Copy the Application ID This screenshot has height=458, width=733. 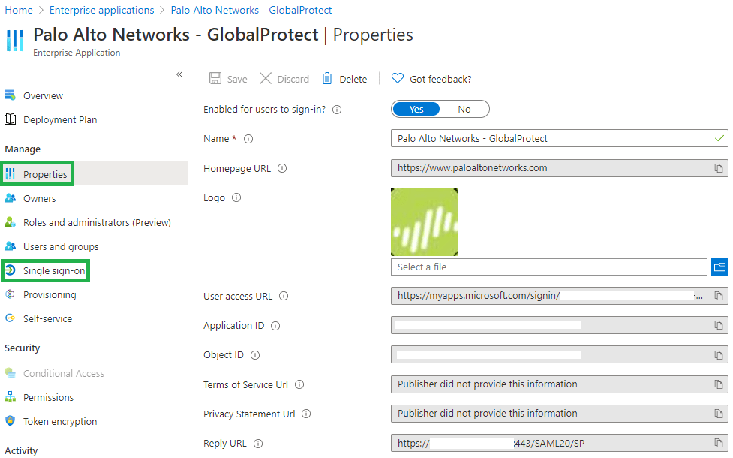[719, 325]
